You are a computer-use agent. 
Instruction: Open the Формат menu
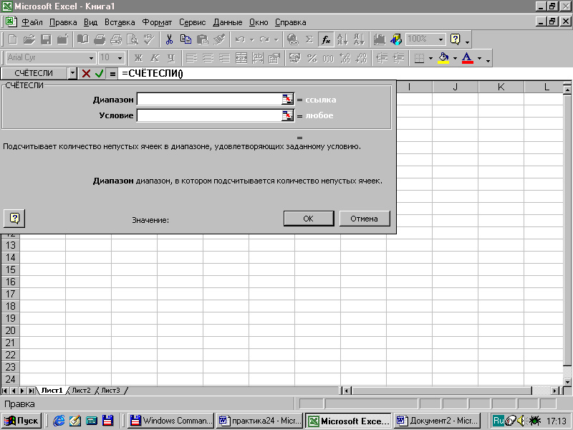pyautogui.click(x=157, y=22)
